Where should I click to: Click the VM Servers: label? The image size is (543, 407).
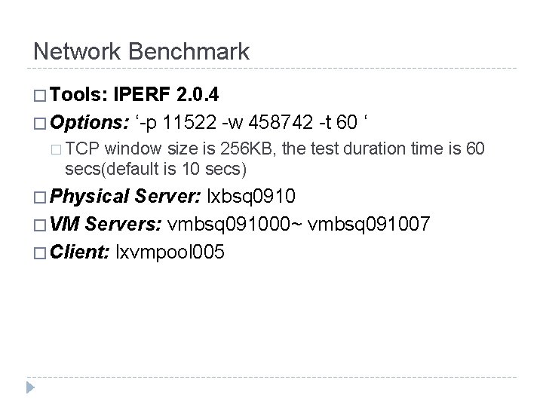109,224
